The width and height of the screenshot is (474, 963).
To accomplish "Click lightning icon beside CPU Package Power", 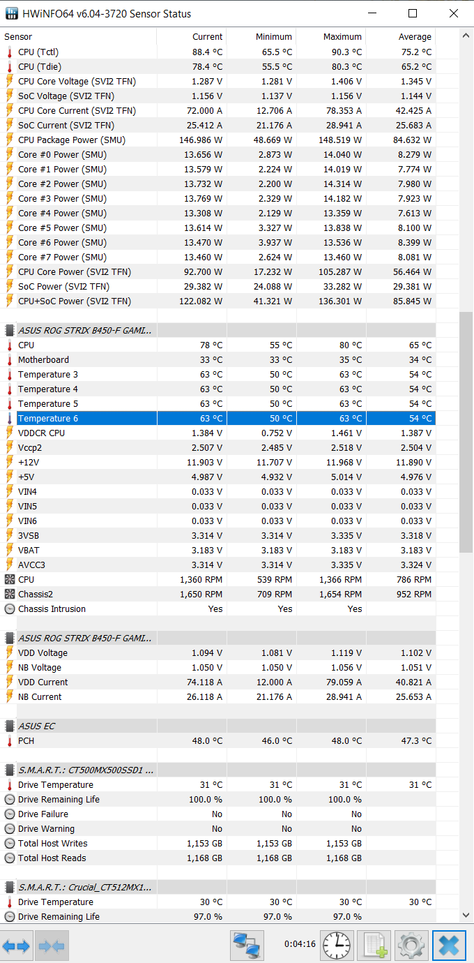I will pos(10,140).
